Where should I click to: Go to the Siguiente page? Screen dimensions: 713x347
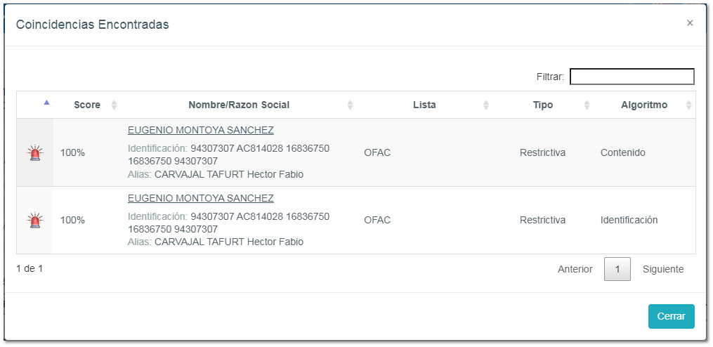[662, 269]
